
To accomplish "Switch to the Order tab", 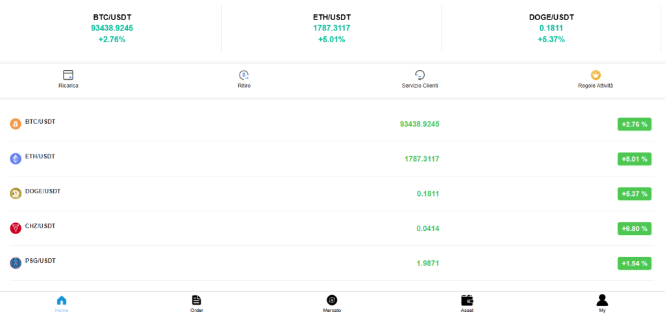I will (x=196, y=304).
